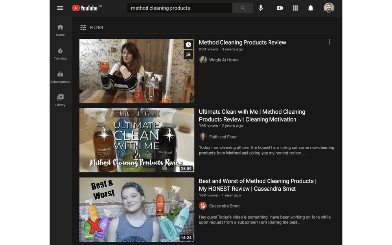Open thumbnail of Method Cleaning Products Review

(137, 71)
